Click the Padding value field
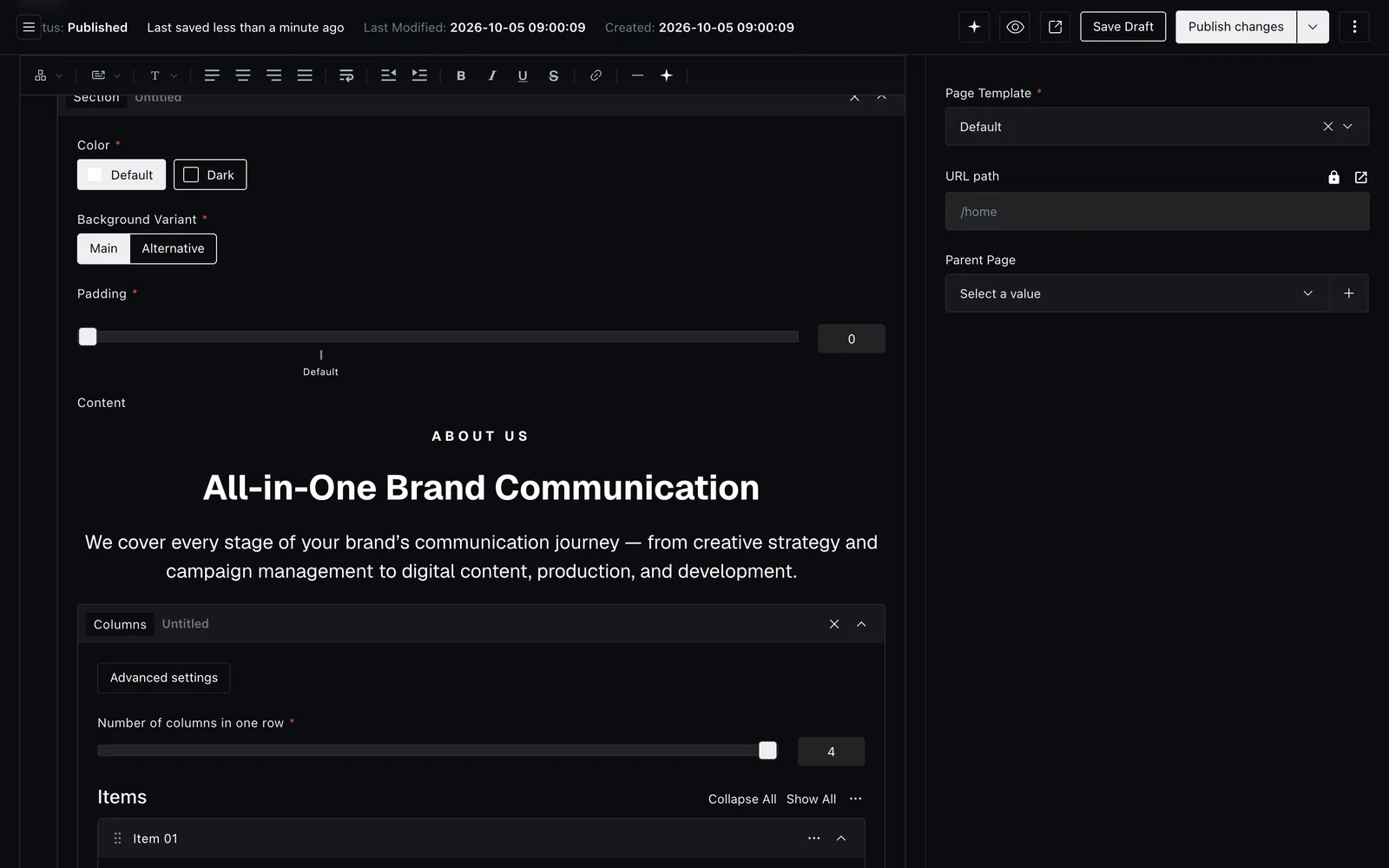 [852, 339]
